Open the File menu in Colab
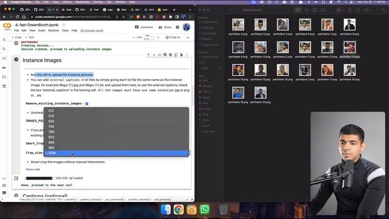Viewport: 389px width, 219px height. 16,30
